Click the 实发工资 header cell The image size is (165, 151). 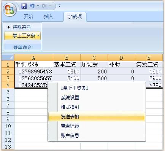149,64
